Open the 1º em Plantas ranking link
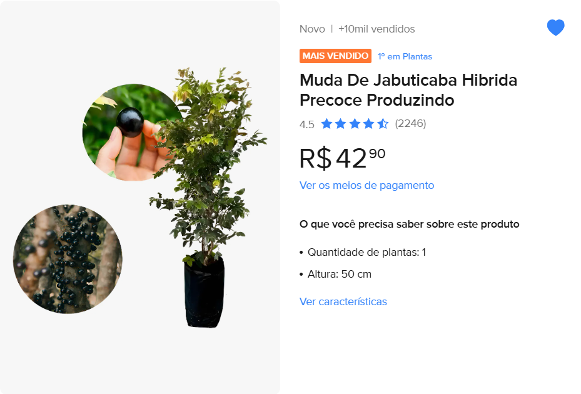This screenshot has height=394, width=581. click(405, 56)
